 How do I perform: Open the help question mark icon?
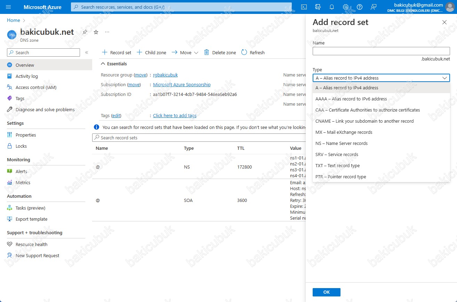(360, 7)
